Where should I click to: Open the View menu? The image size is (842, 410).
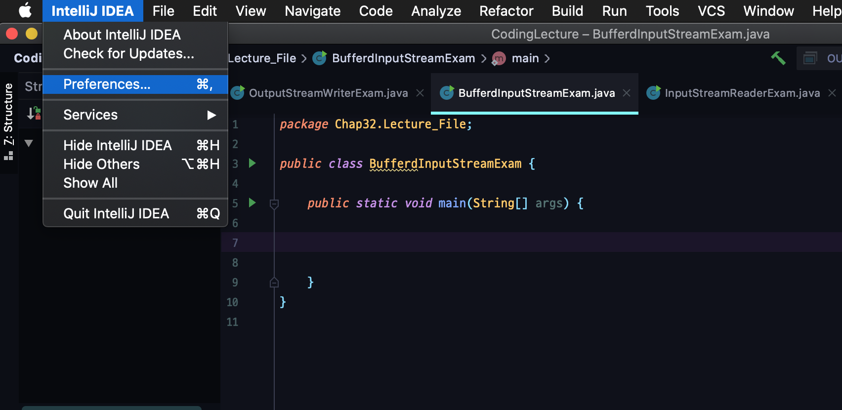(x=251, y=11)
